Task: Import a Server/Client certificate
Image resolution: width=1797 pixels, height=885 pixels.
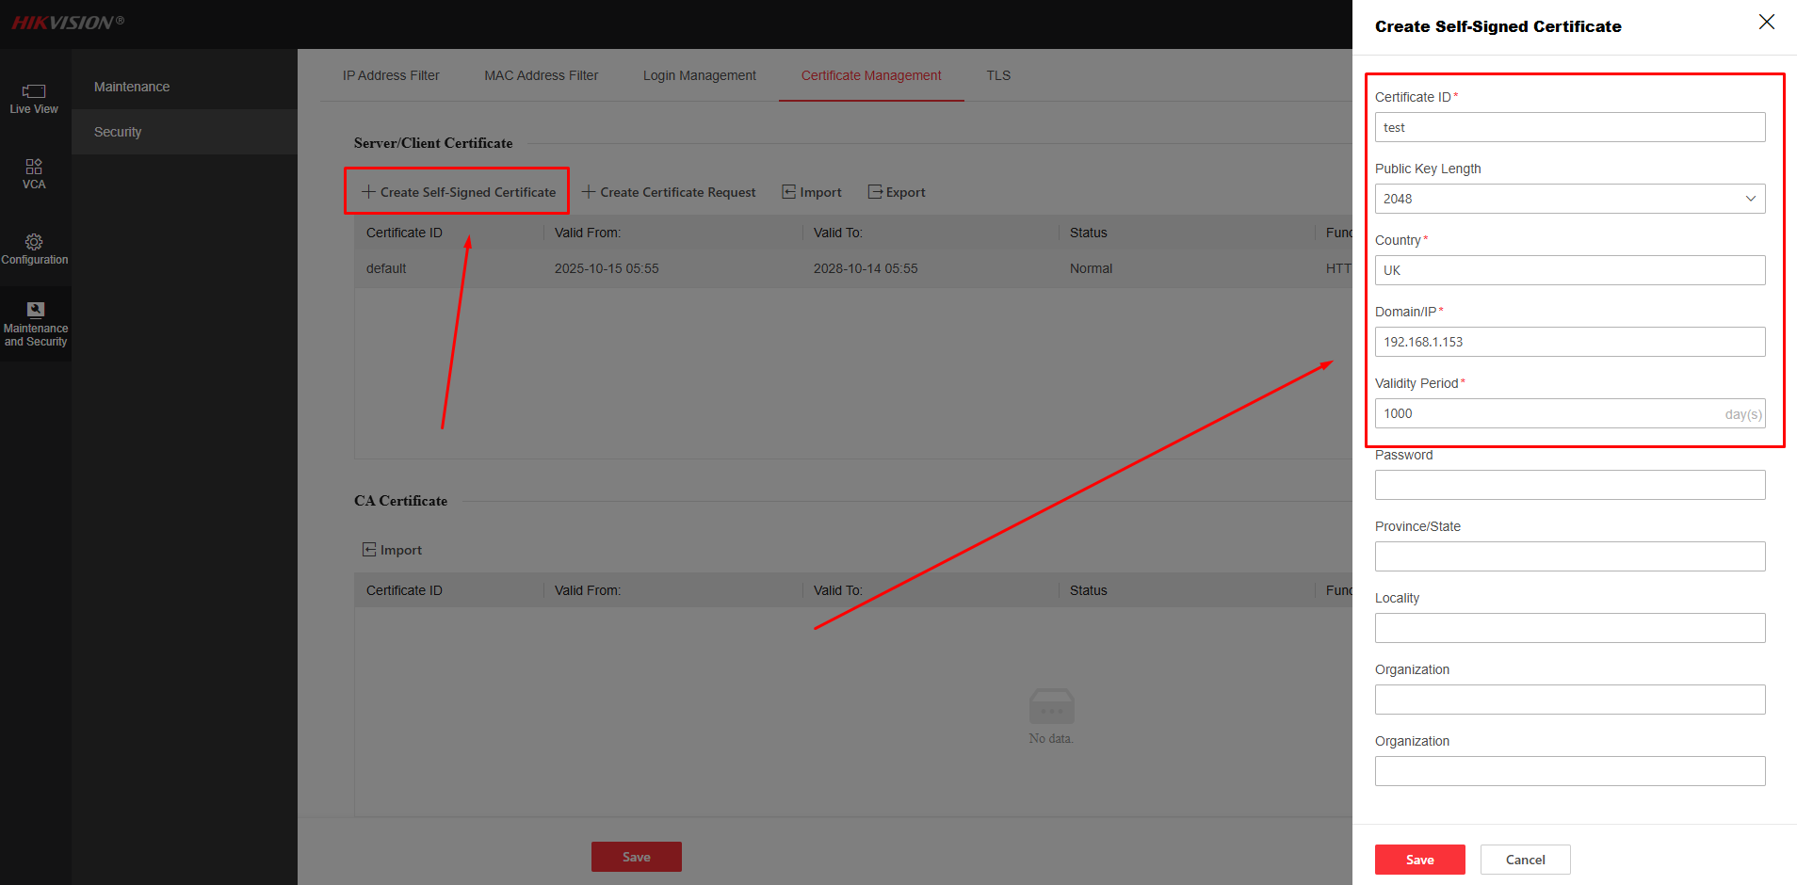Action: (x=812, y=192)
